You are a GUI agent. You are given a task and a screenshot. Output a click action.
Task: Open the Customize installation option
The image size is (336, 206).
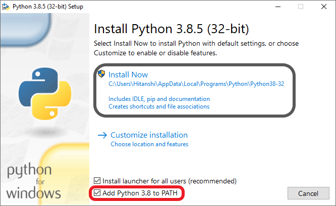pyautogui.click(x=149, y=135)
